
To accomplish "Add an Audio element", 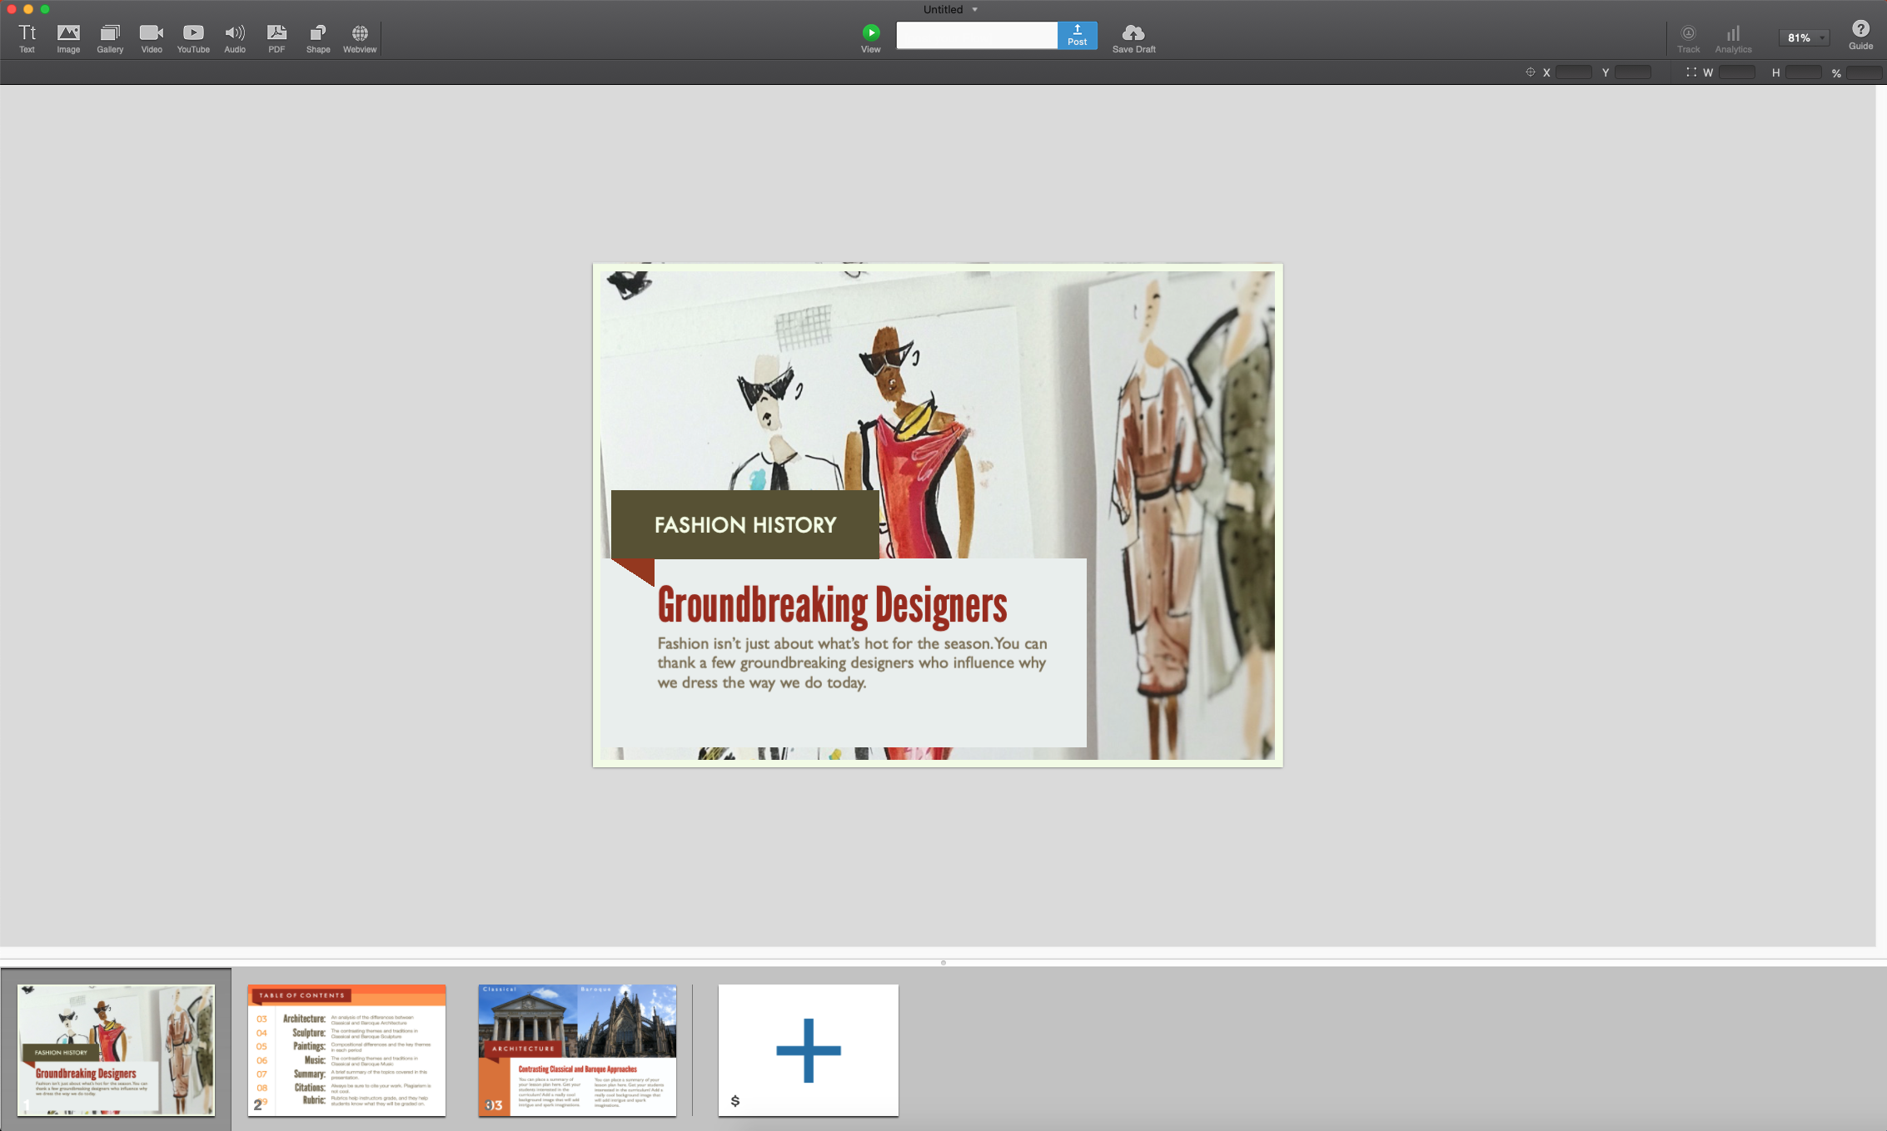I will (235, 38).
